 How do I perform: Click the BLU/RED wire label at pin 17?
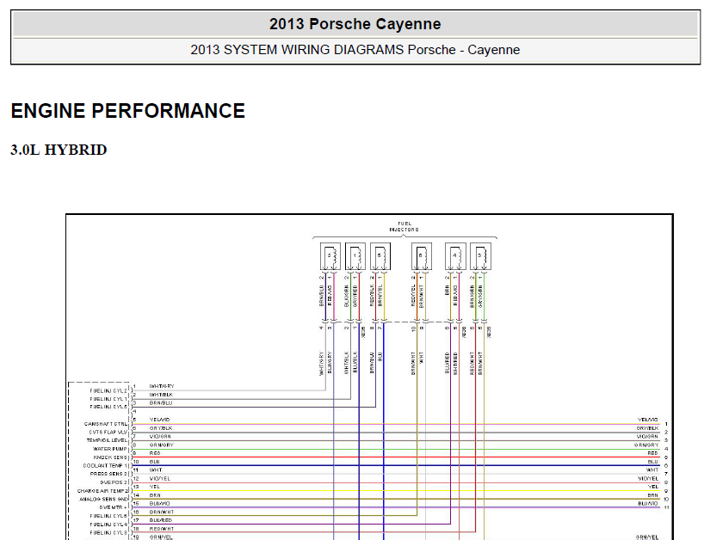click(161, 520)
